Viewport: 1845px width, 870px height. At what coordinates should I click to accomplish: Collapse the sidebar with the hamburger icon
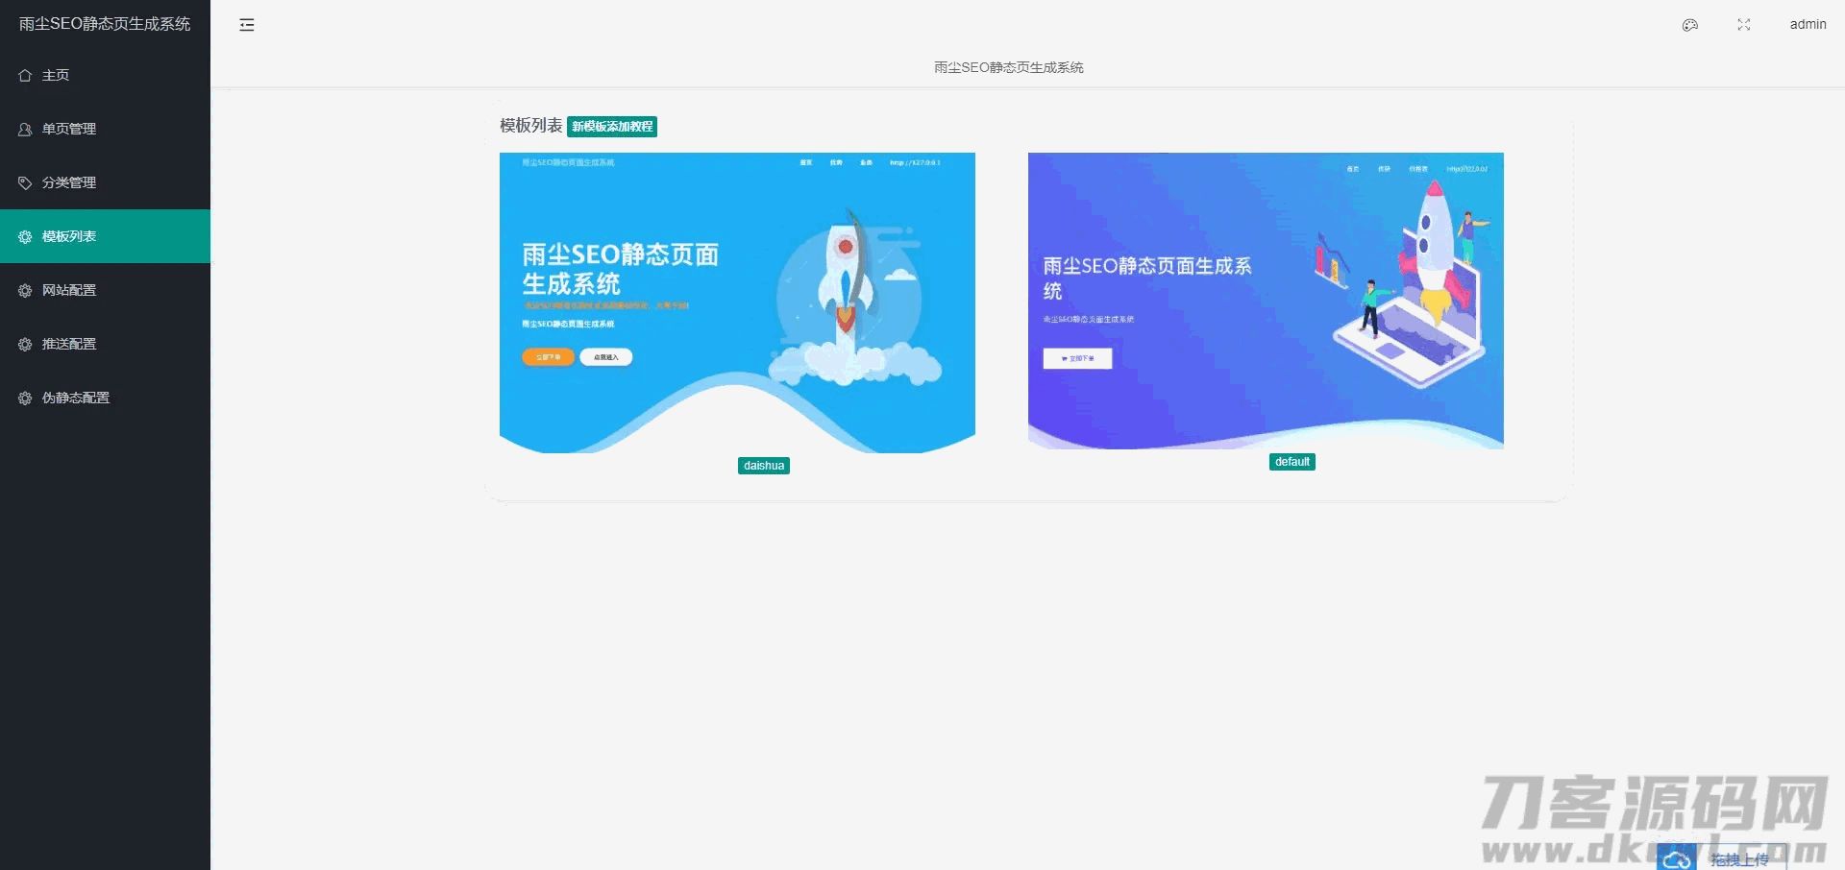(x=247, y=25)
